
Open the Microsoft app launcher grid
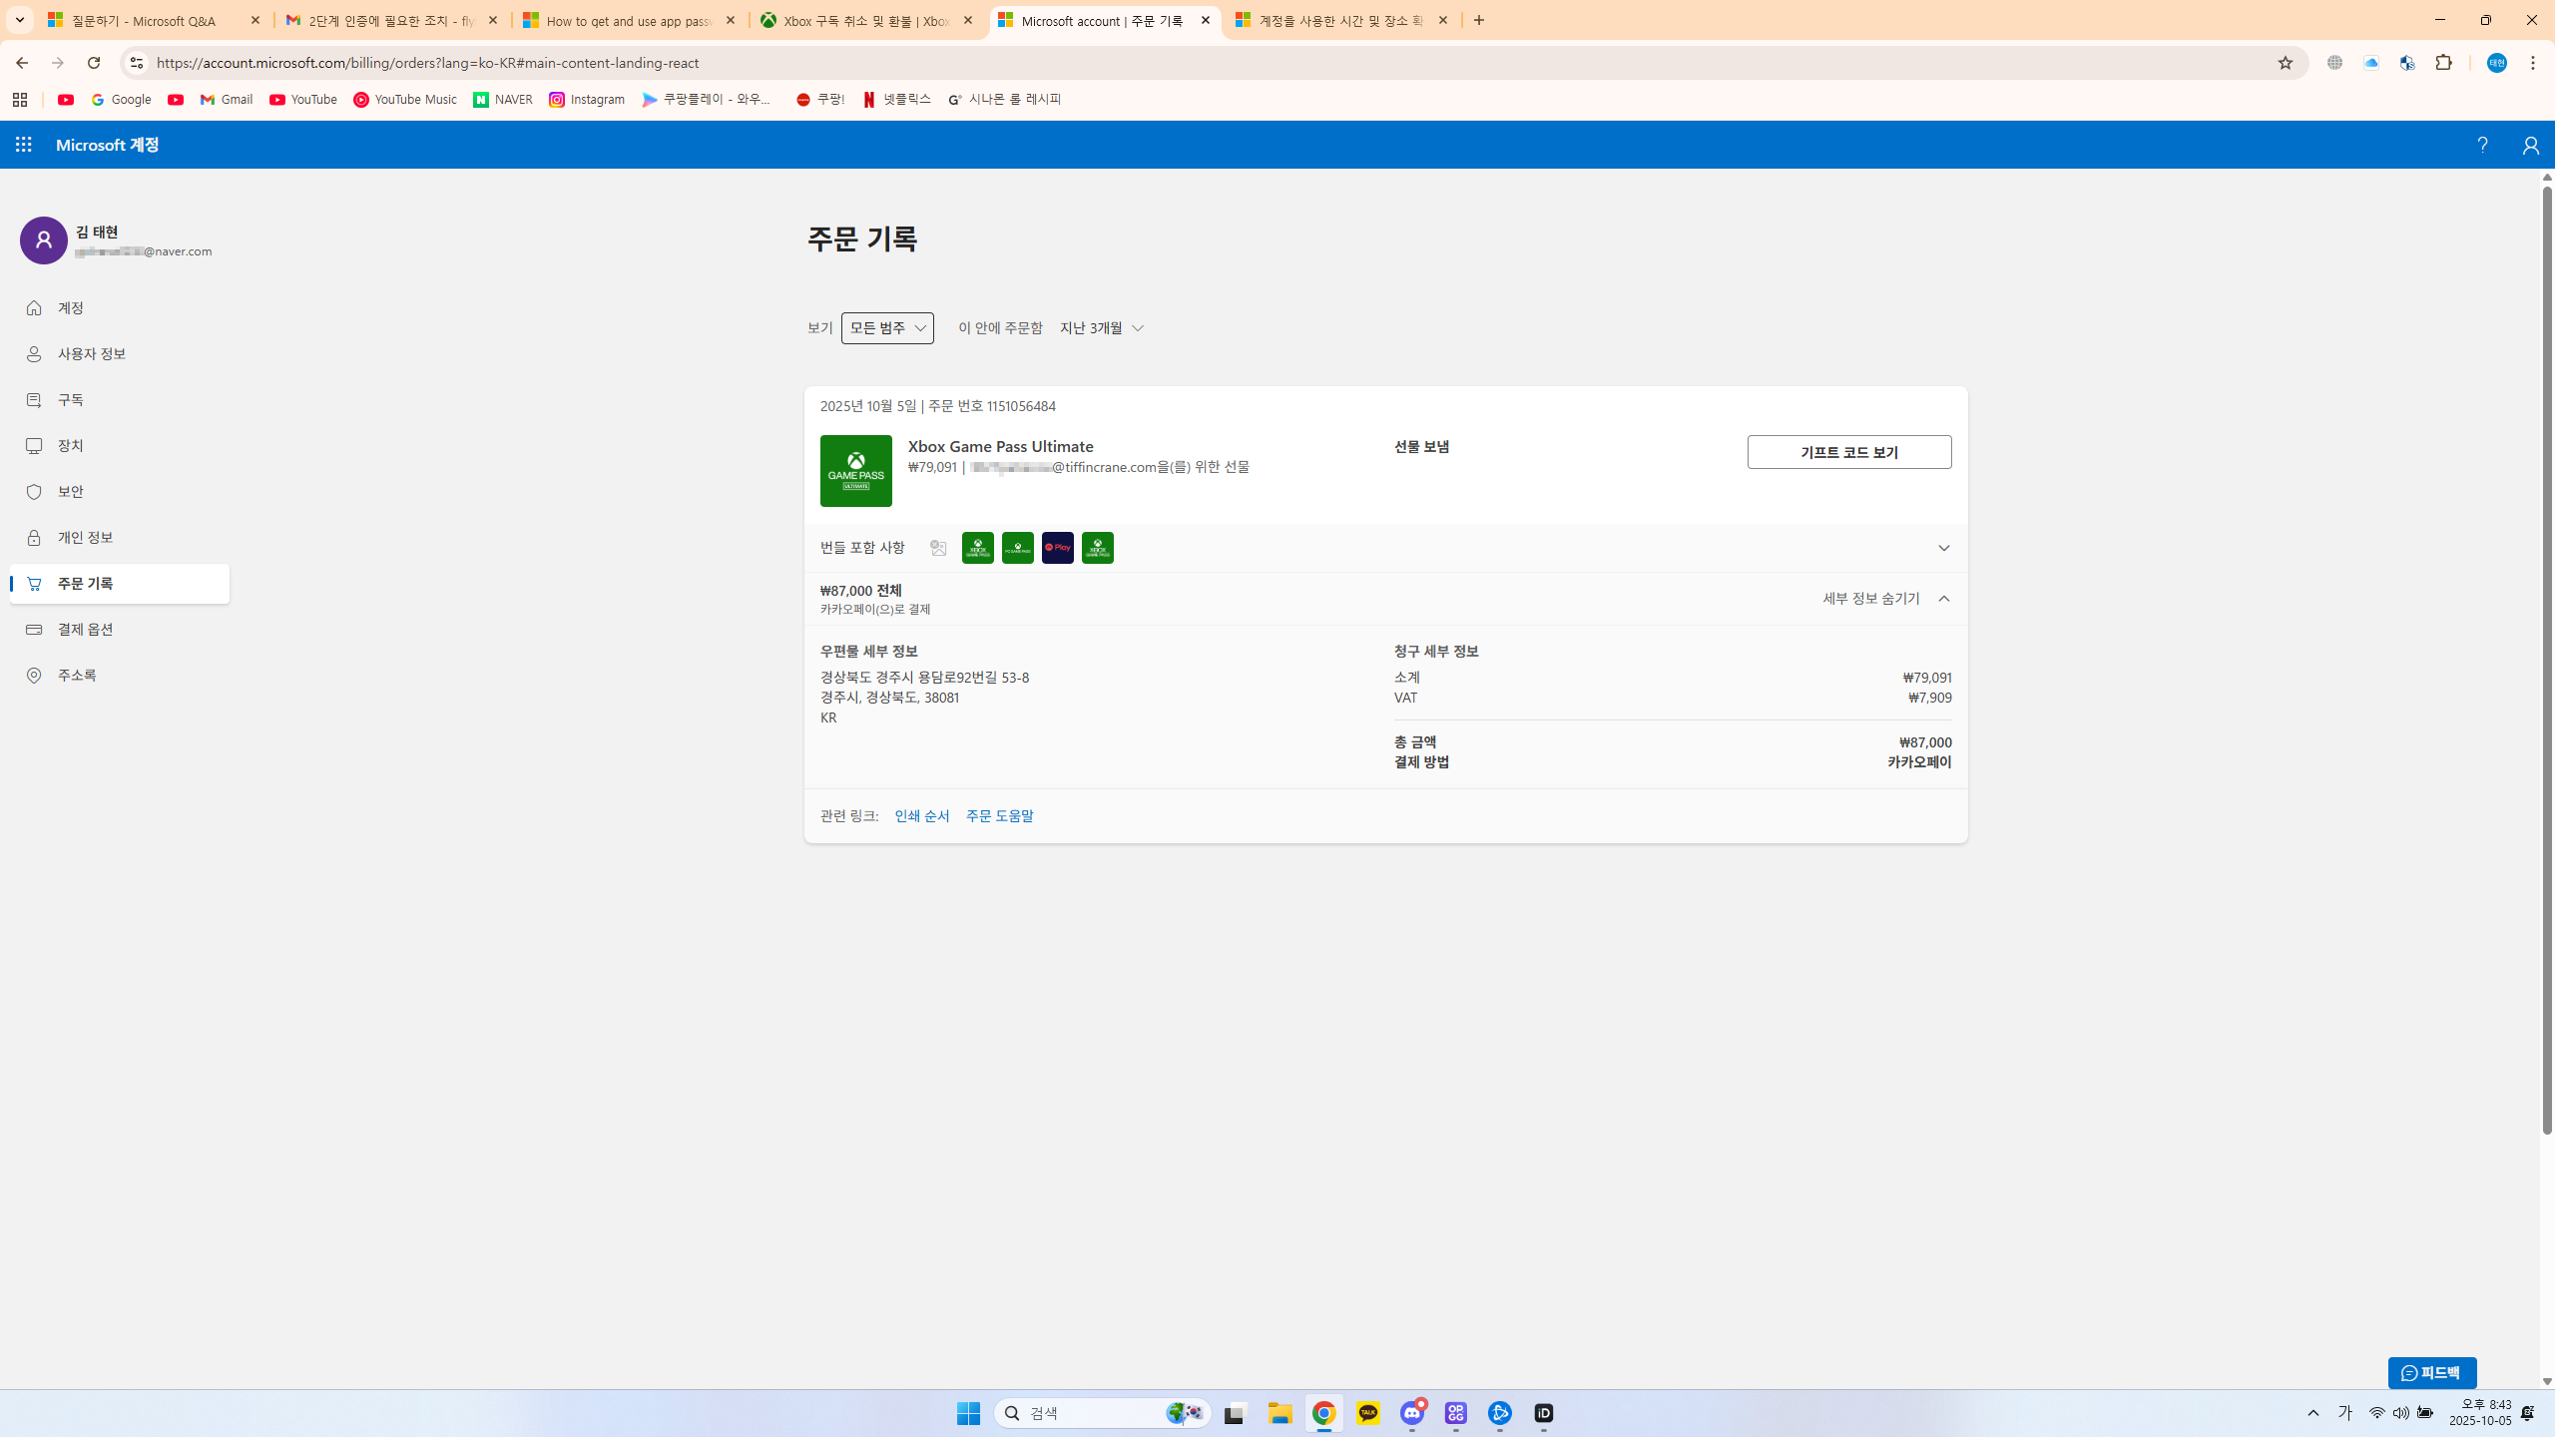click(x=24, y=145)
